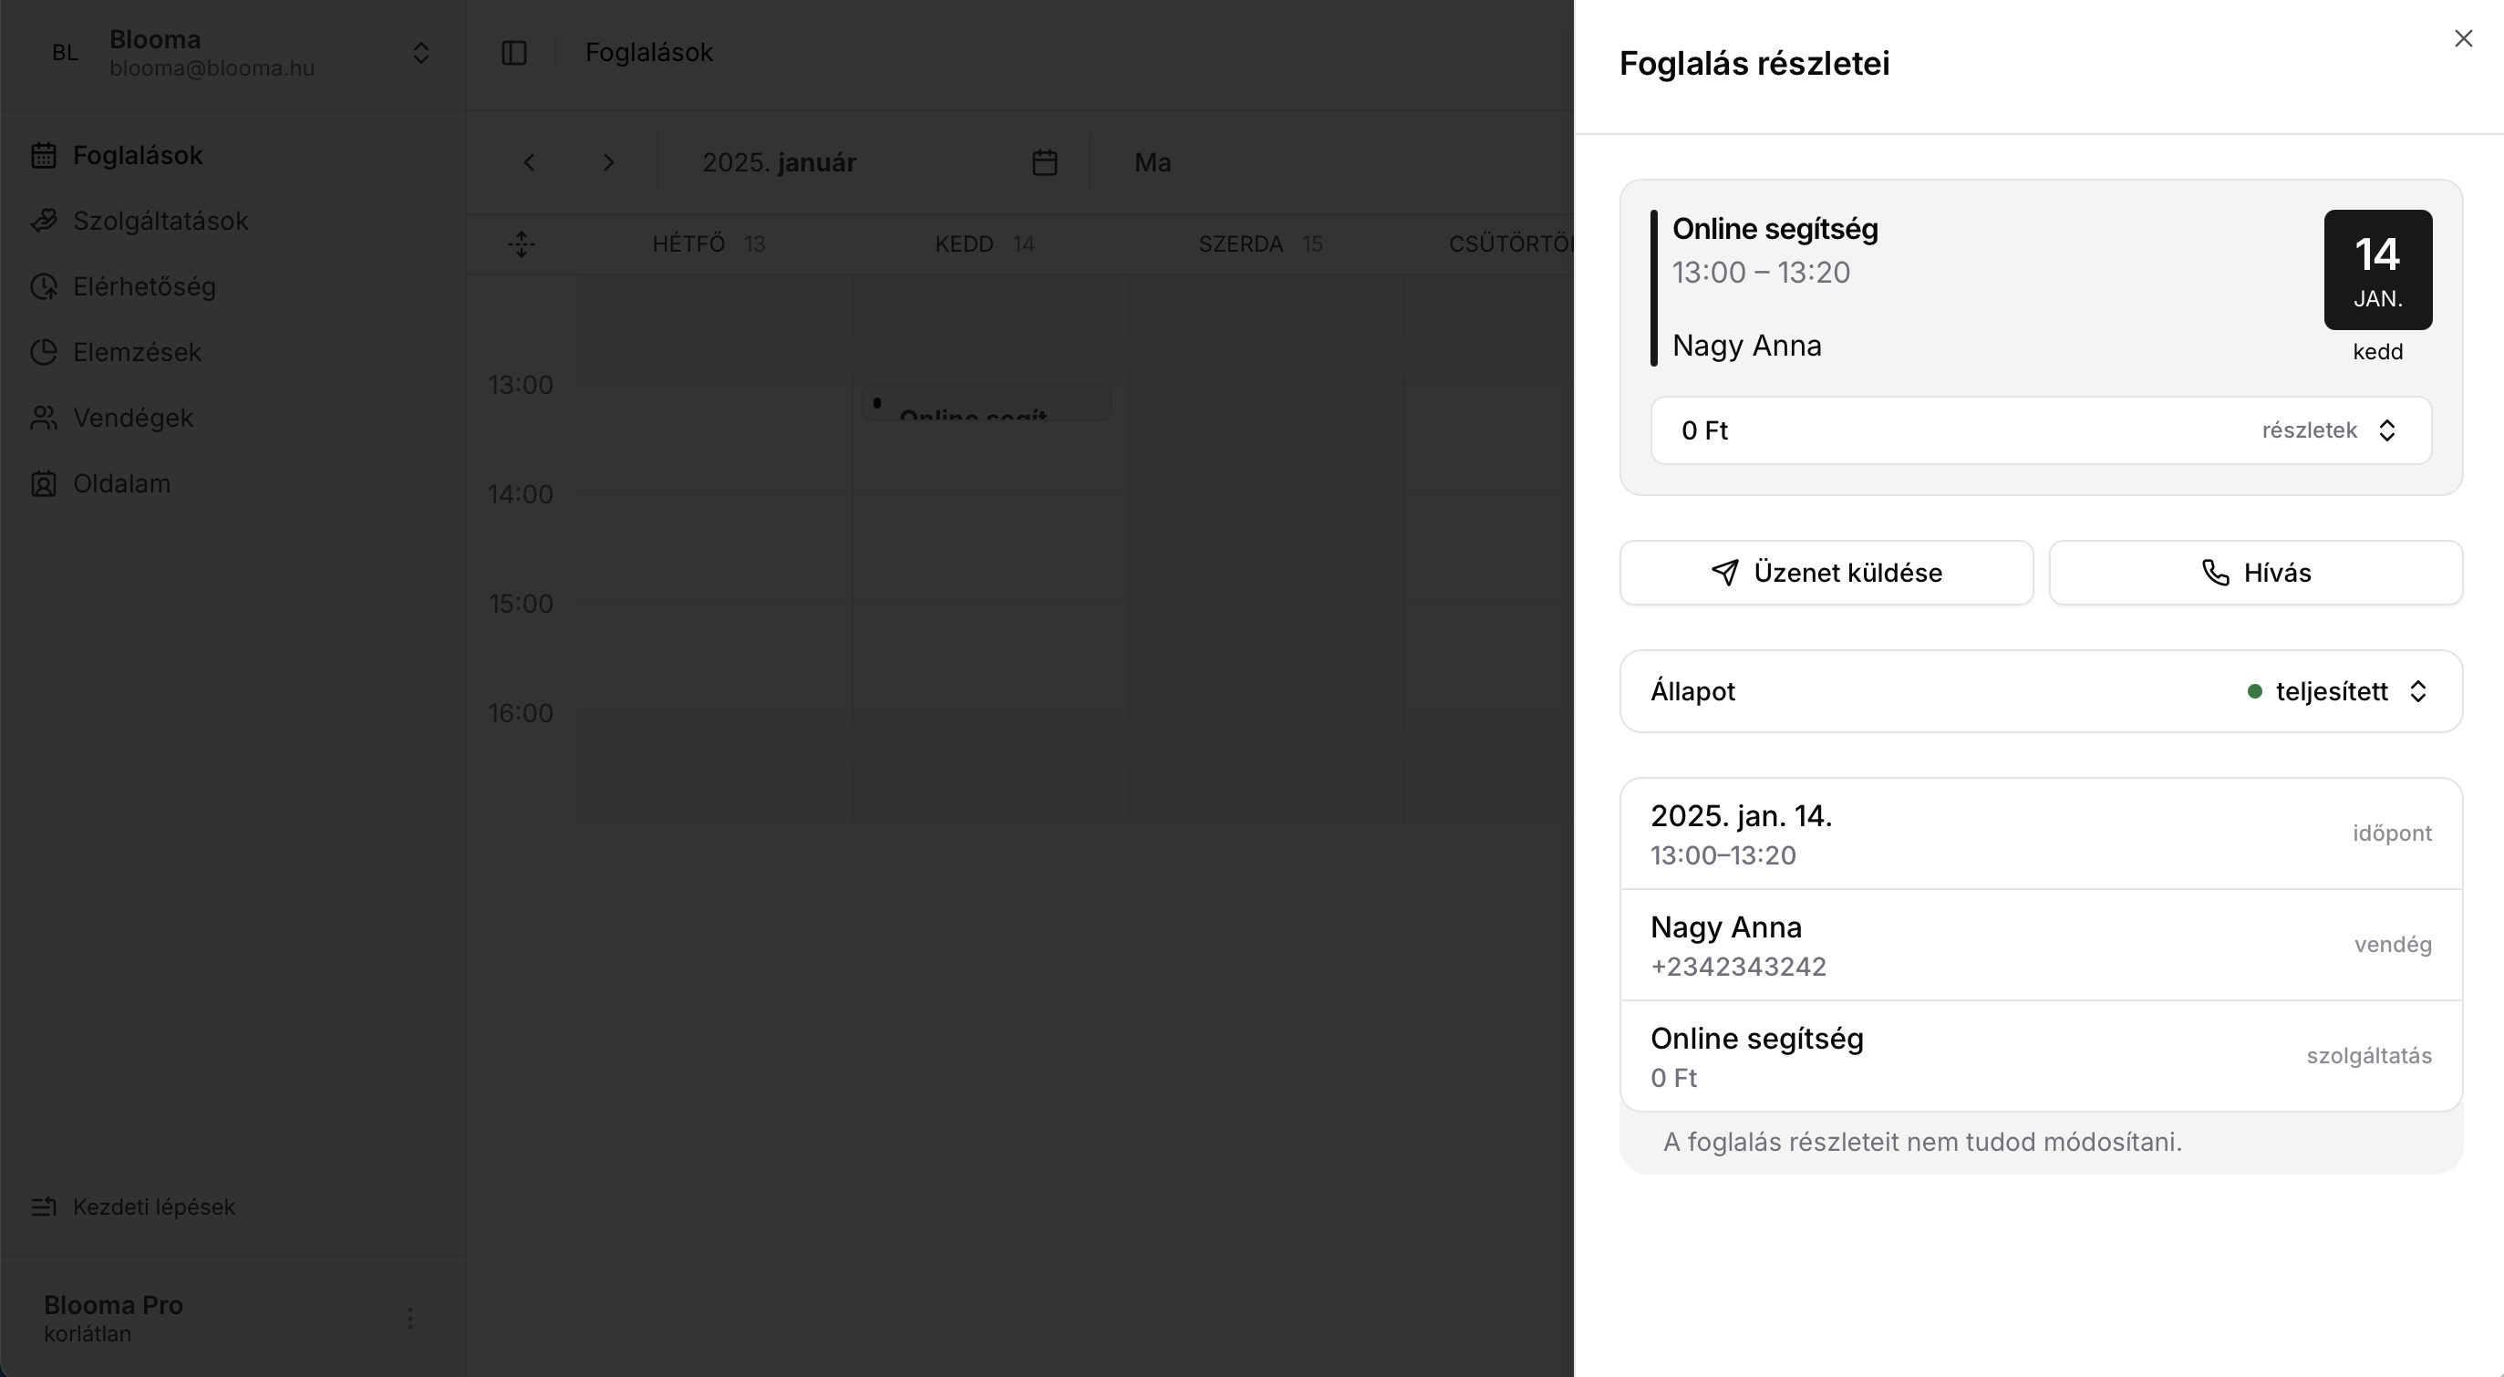This screenshot has width=2504, height=1377.
Task: Click the Üzenet küldése button
Action: [x=1826, y=573]
